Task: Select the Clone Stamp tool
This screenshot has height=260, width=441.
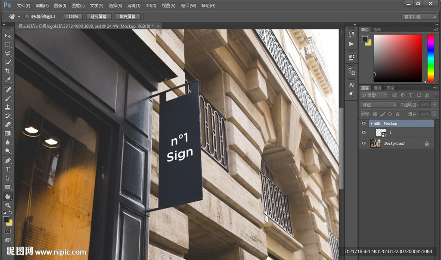Action: (x=8, y=107)
